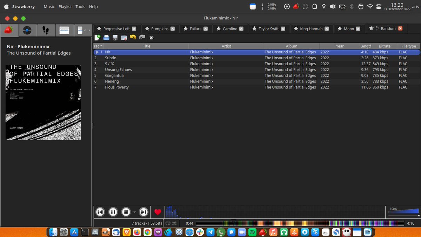Click the Wi-Fi icon in menu bar
The height and width of the screenshot is (237, 421).
[x=370, y=6]
